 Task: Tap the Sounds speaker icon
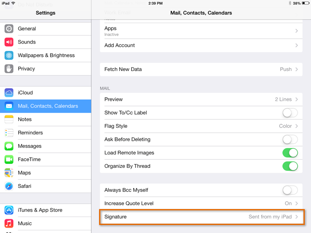[x=9, y=42]
